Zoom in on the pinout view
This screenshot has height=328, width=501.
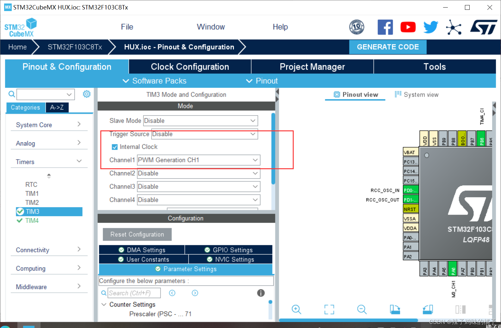297,309
